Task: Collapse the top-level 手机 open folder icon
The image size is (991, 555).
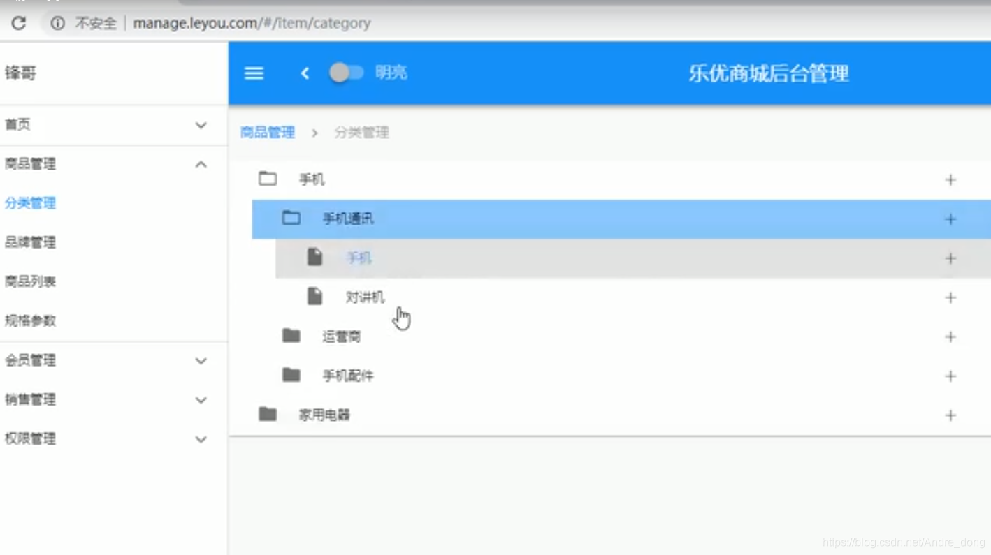Action: click(268, 179)
